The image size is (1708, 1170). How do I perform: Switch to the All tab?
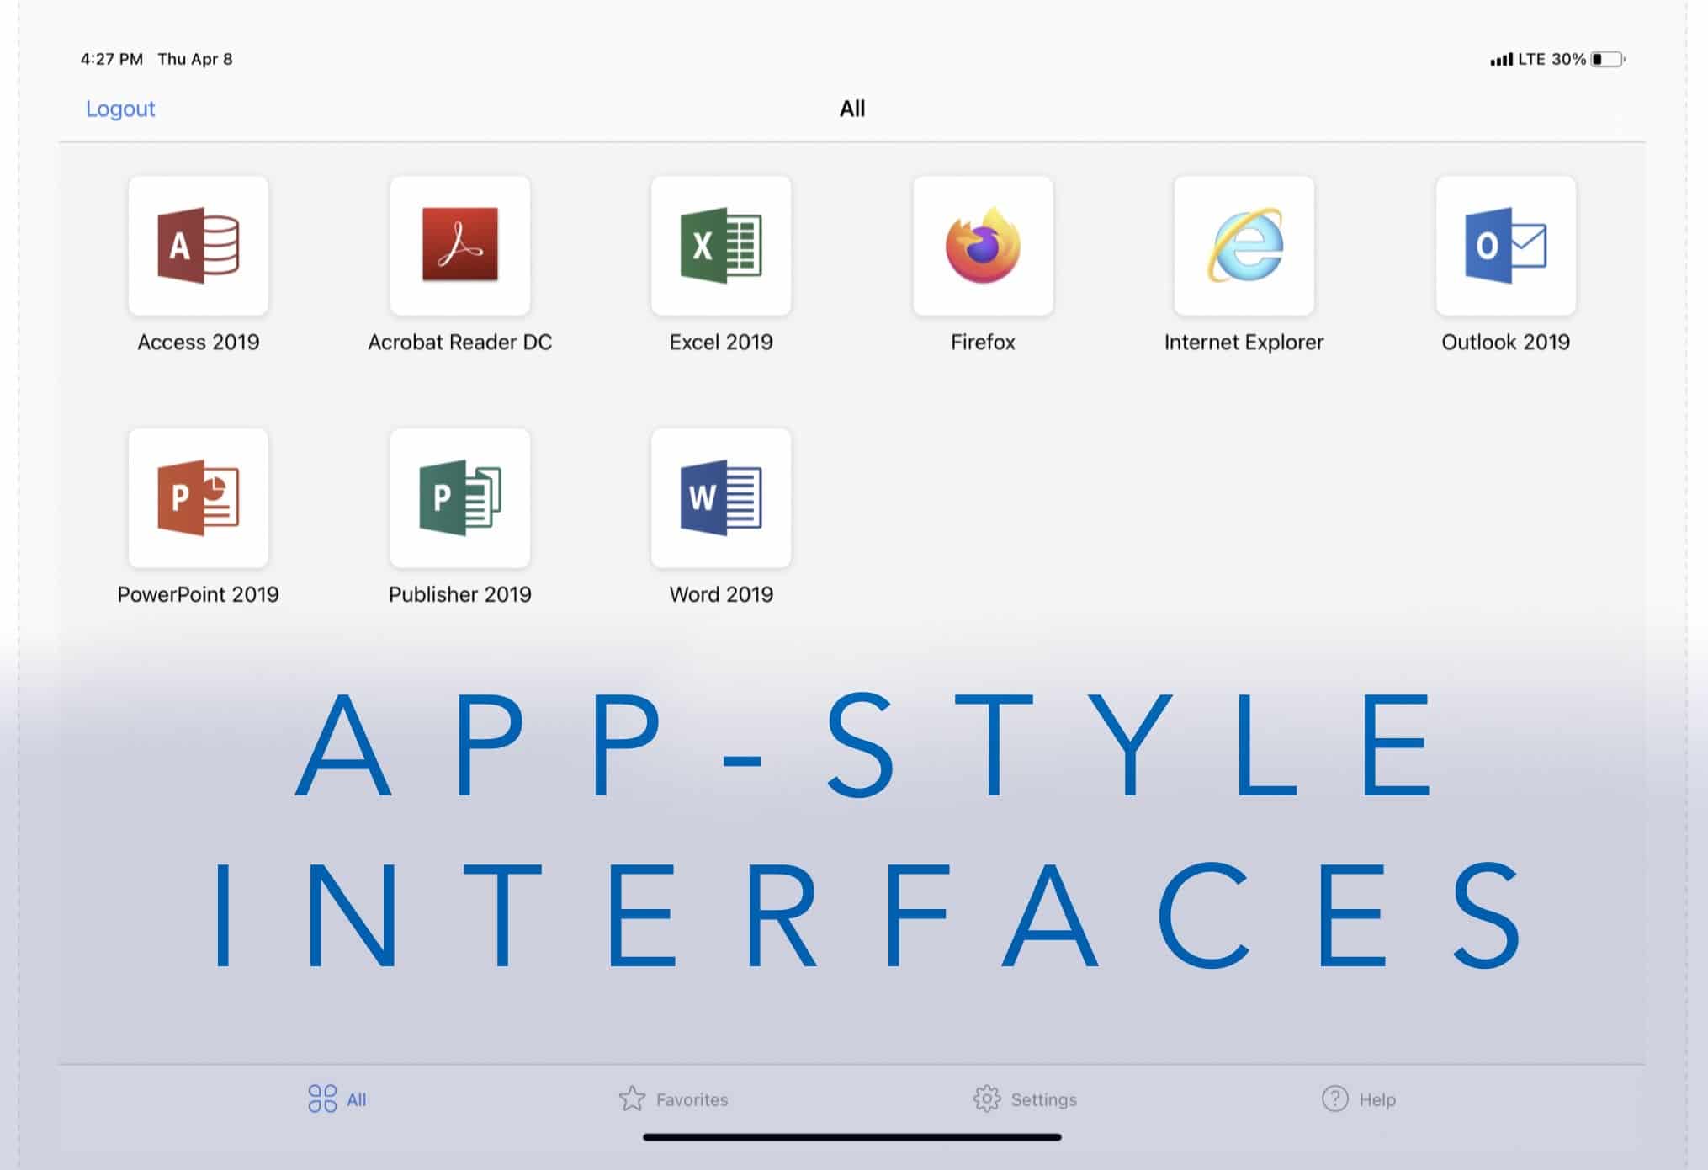click(x=337, y=1099)
